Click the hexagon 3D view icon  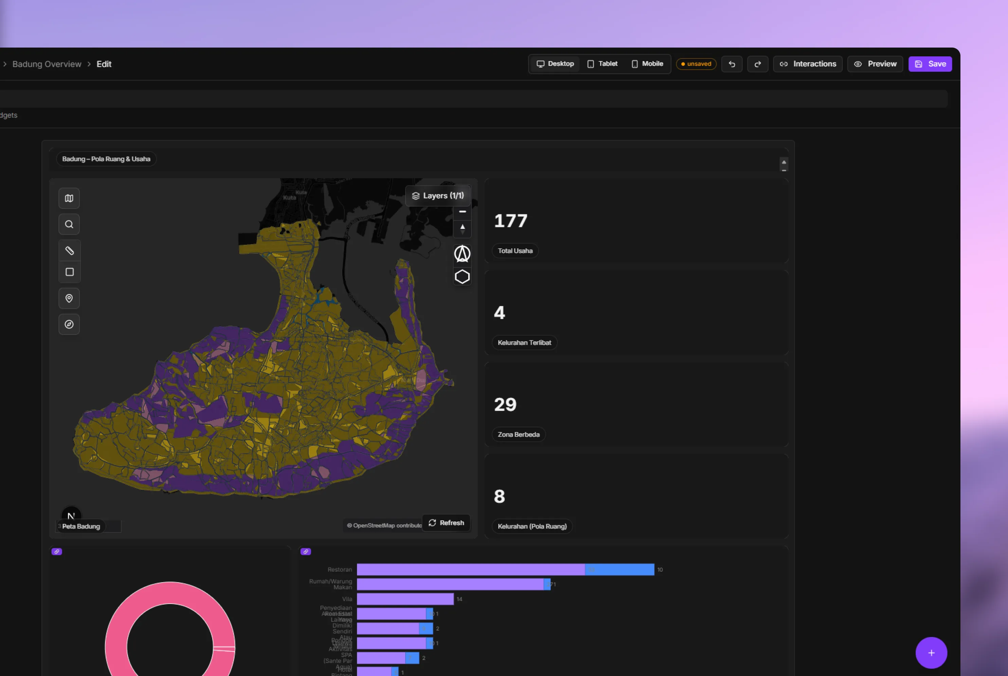[463, 277]
